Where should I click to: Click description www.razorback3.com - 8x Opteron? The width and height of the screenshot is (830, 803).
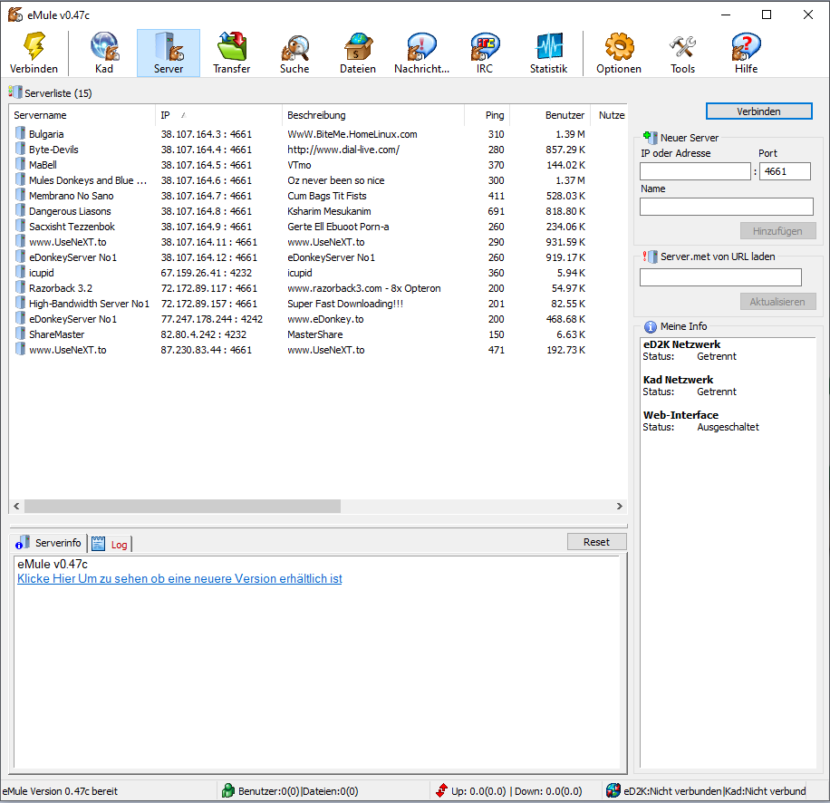(363, 288)
